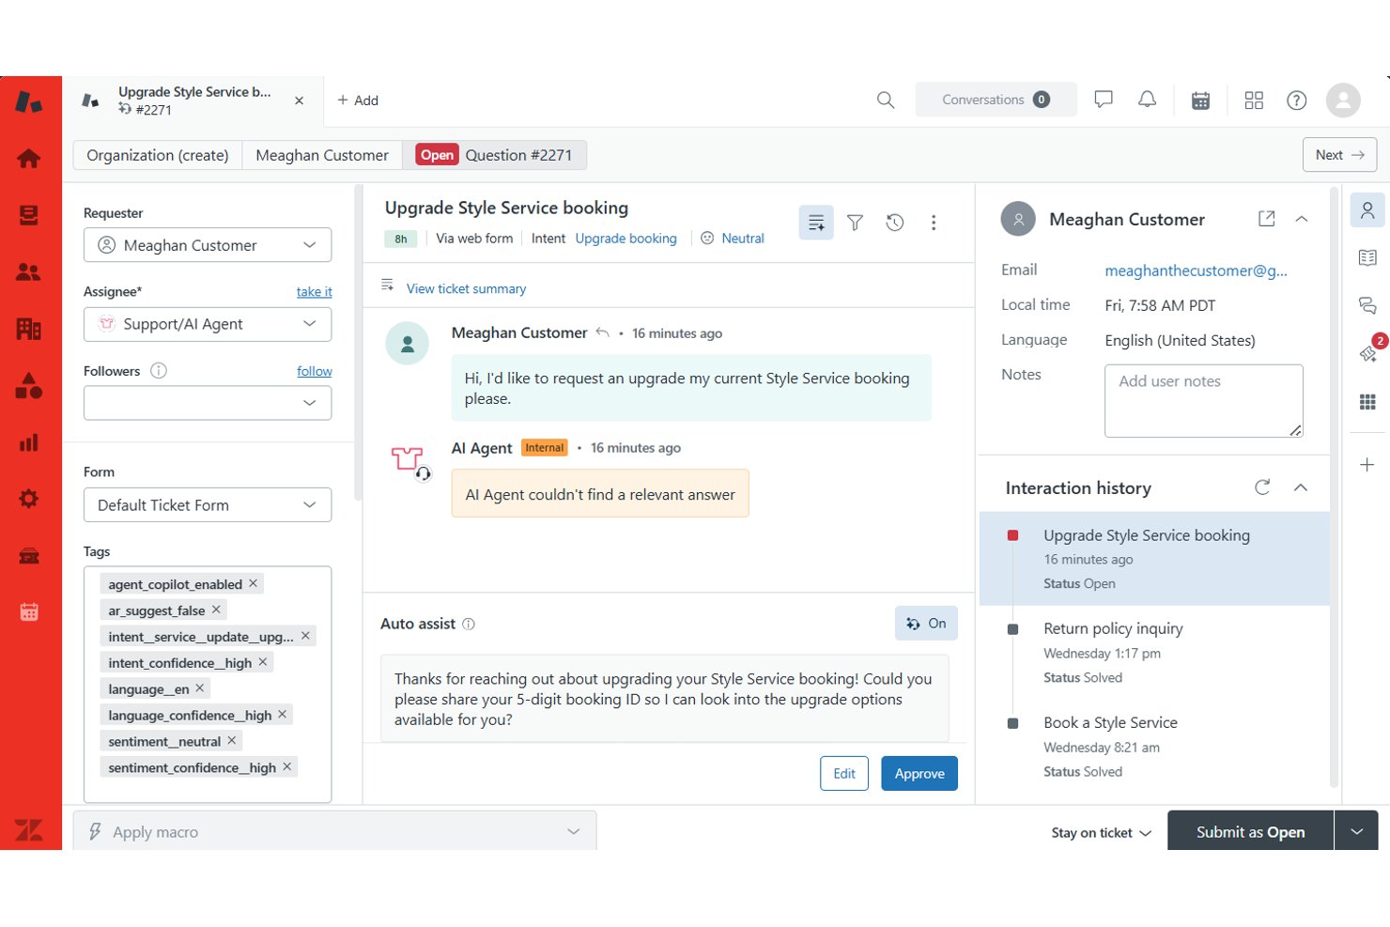Image resolution: width=1390 pixels, height=927 pixels.
Task: Open Stay on ticket dropdown
Action: [1101, 833]
